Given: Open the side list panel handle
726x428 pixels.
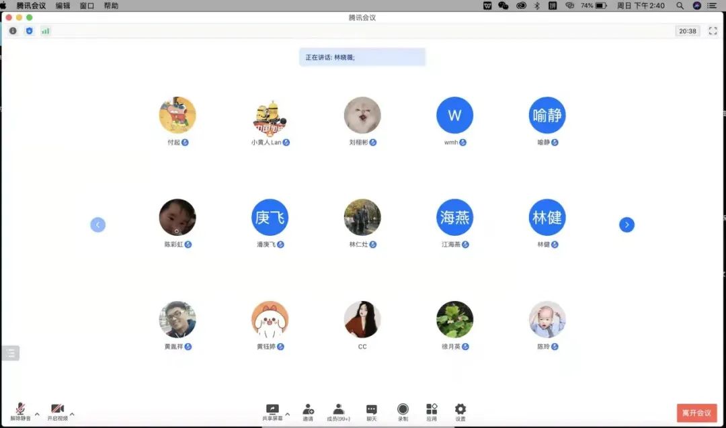Looking at the screenshot, I should point(10,353).
